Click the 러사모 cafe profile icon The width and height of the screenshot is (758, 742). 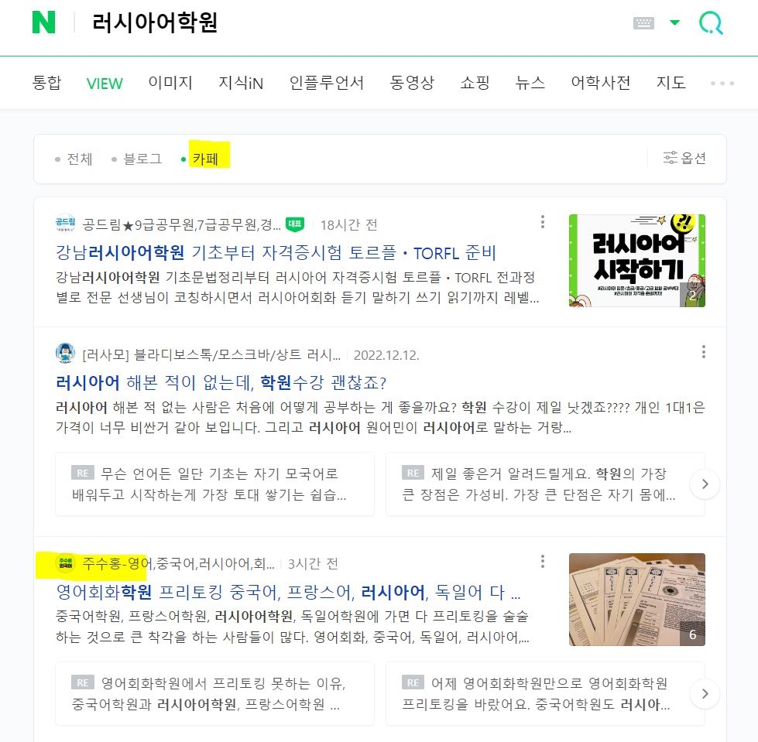coord(65,353)
